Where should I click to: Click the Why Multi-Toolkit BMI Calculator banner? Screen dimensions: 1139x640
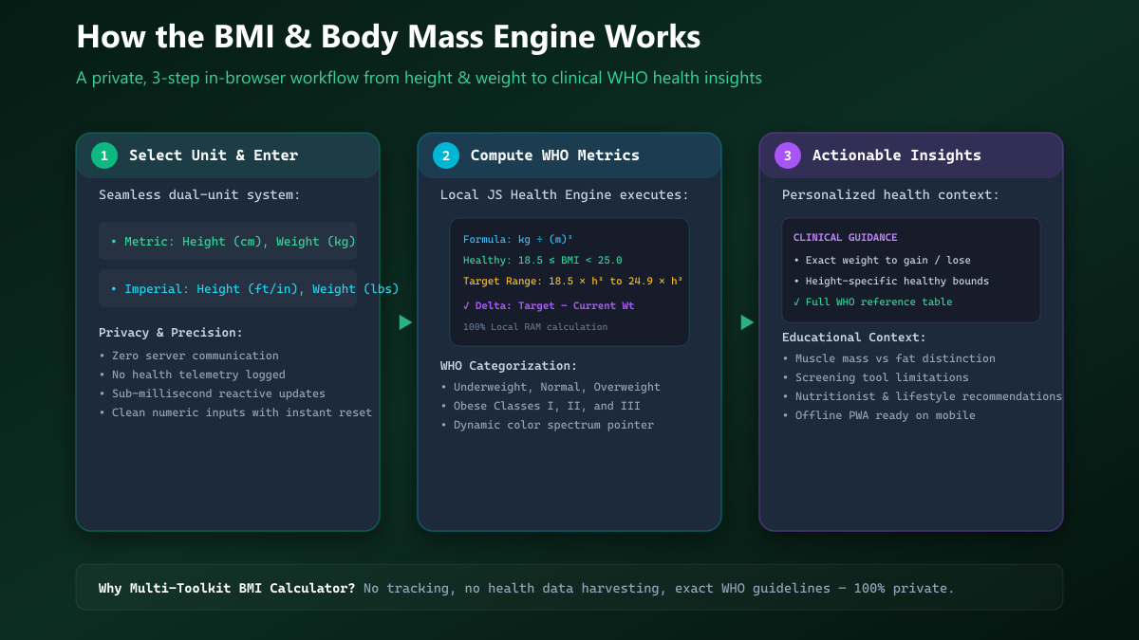point(569,588)
